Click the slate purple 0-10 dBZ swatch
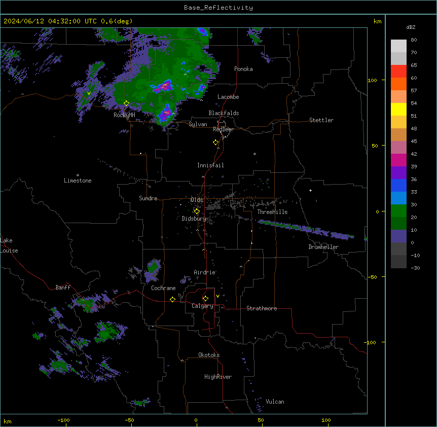437x427 pixels. point(398,236)
